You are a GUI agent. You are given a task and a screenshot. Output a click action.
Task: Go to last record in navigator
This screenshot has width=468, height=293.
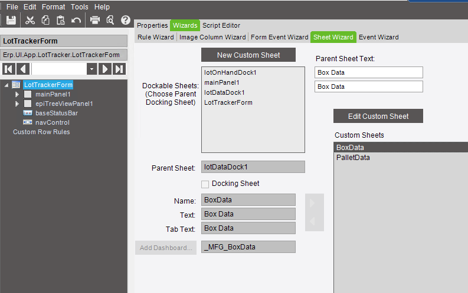[120, 69]
